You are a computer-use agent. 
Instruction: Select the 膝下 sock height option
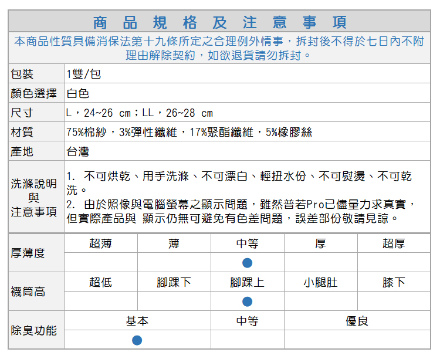393,282
